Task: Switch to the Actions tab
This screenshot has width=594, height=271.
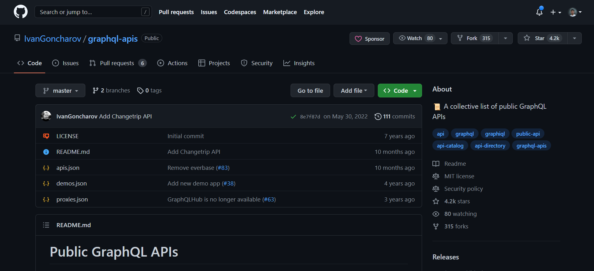Action: tap(172, 63)
